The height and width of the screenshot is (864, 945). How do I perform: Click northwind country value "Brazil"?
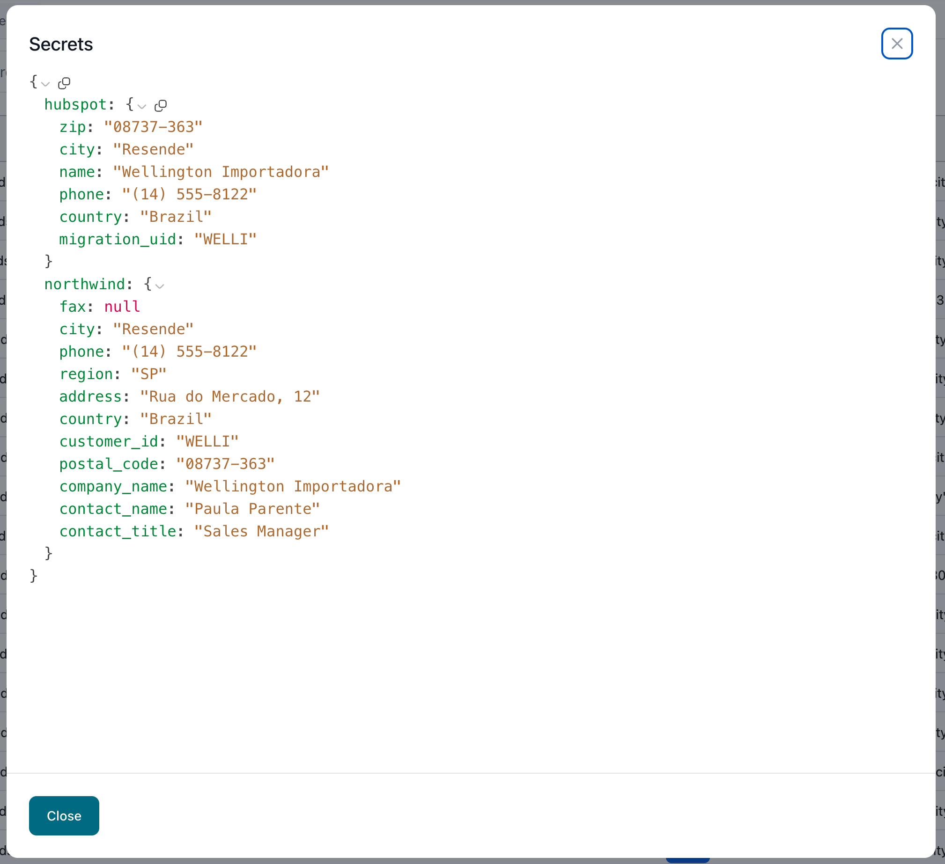tap(176, 419)
